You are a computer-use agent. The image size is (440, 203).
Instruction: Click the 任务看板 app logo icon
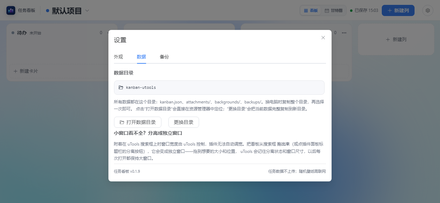pos(11,10)
